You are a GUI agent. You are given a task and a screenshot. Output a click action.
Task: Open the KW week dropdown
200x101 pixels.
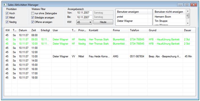[84, 22]
